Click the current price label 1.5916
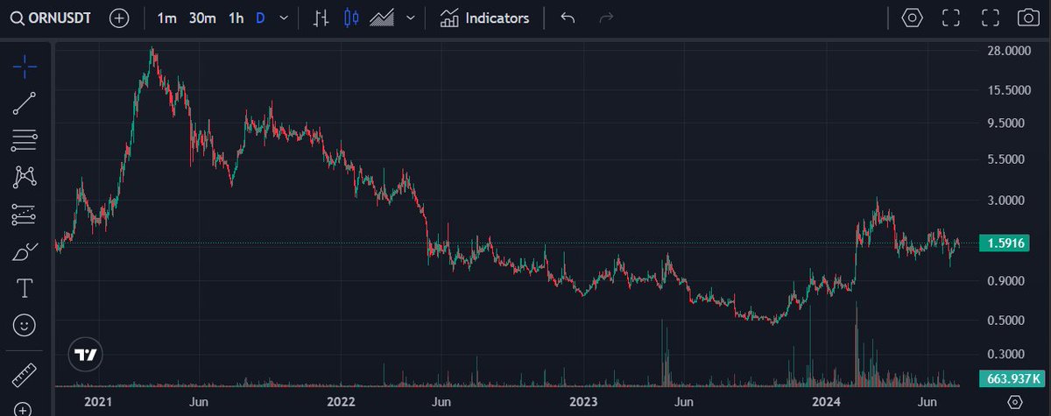Screen dimensions: 1051x416 (1004, 243)
